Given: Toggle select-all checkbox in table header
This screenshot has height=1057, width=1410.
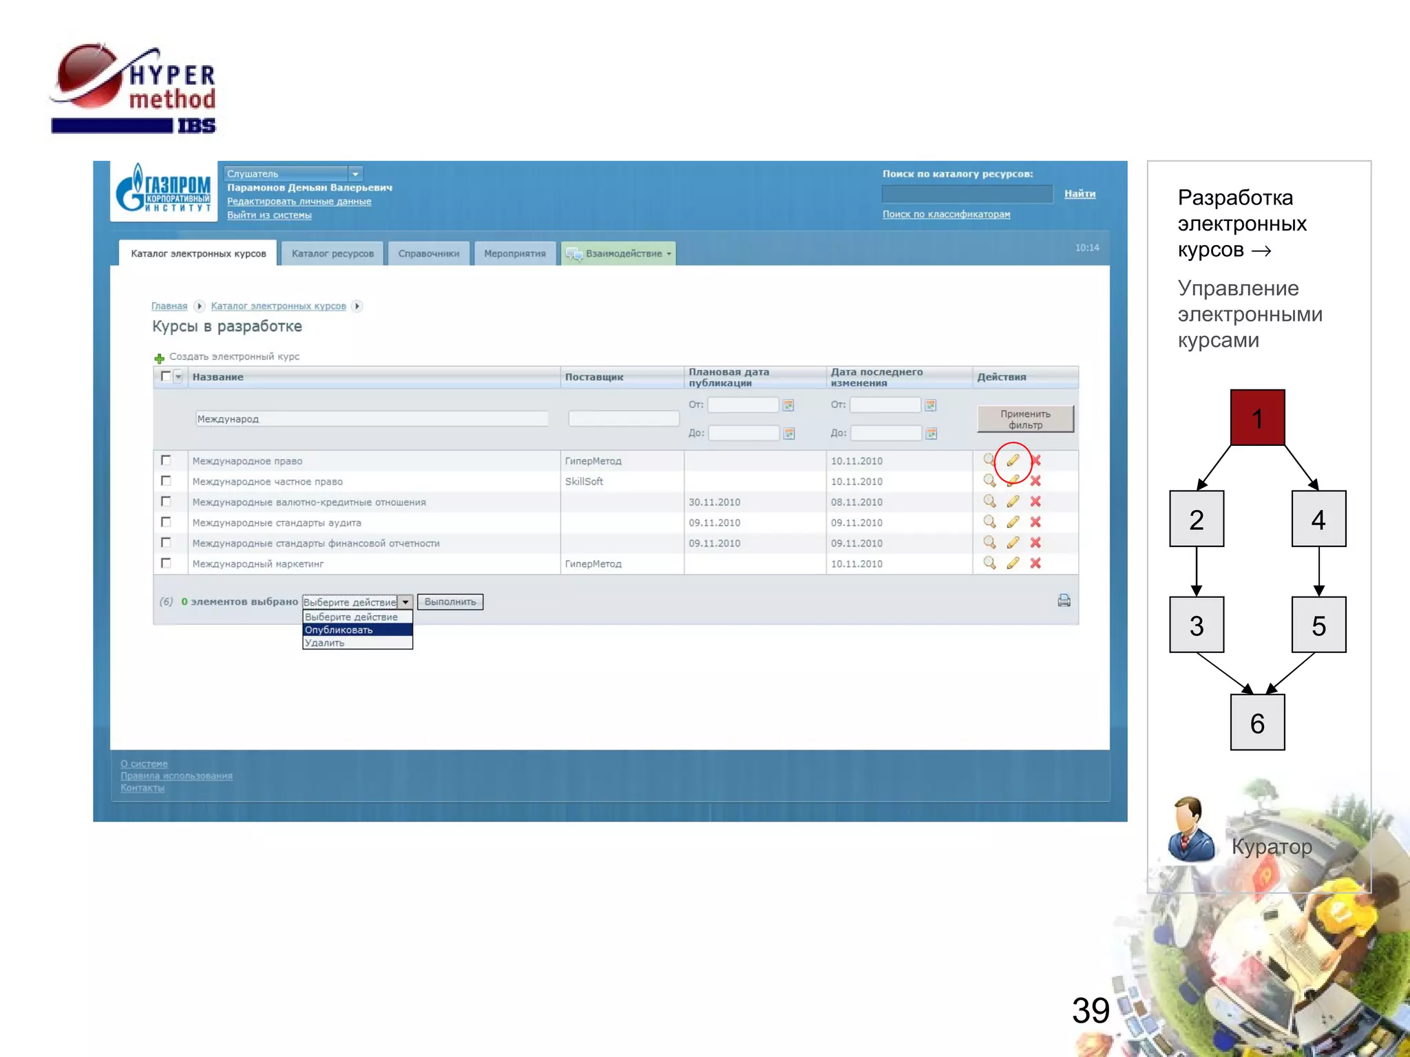Looking at the screenshot, I should pos(165,376).
